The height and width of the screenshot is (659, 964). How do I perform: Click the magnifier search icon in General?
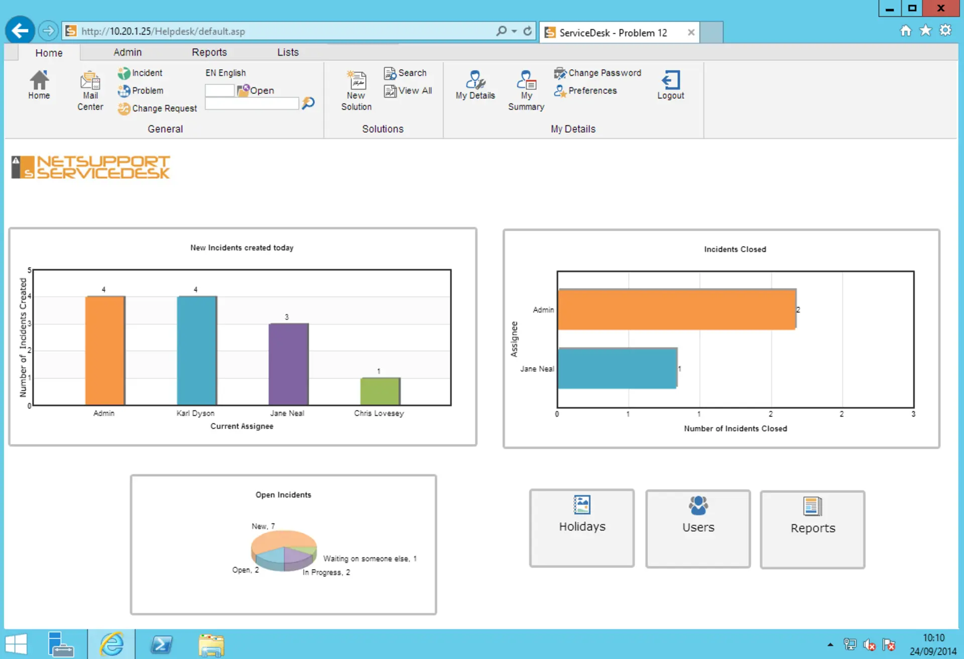(x=308, y=103)
